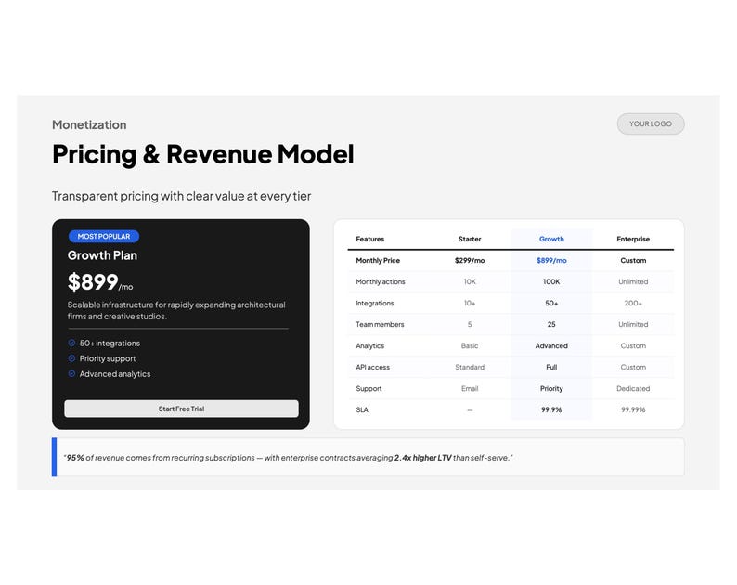Click the 10+ Integrations cell
737x585 pixels.
pyautogui.click(x=470, y=304)
